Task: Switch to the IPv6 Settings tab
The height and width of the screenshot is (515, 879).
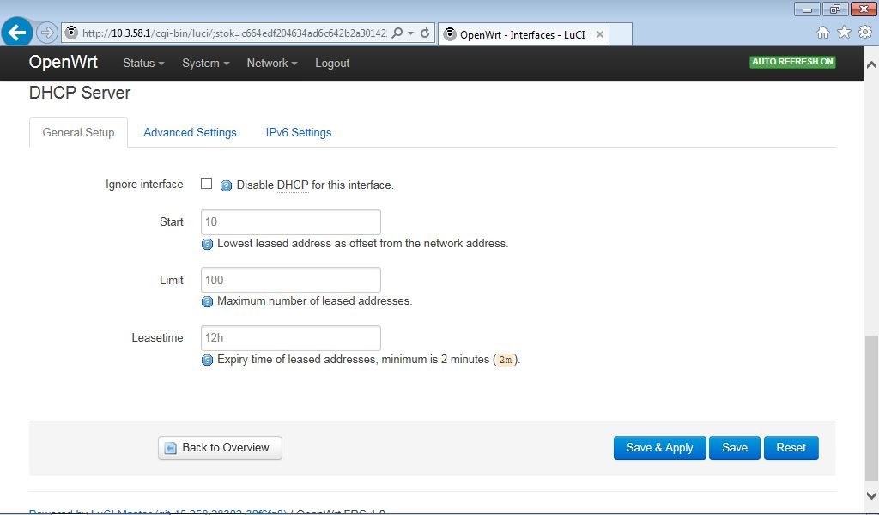Action: tap(298, 133)
